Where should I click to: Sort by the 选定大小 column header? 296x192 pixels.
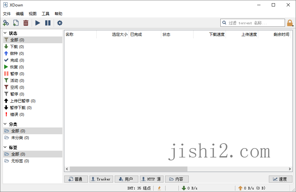click(113, 34)
